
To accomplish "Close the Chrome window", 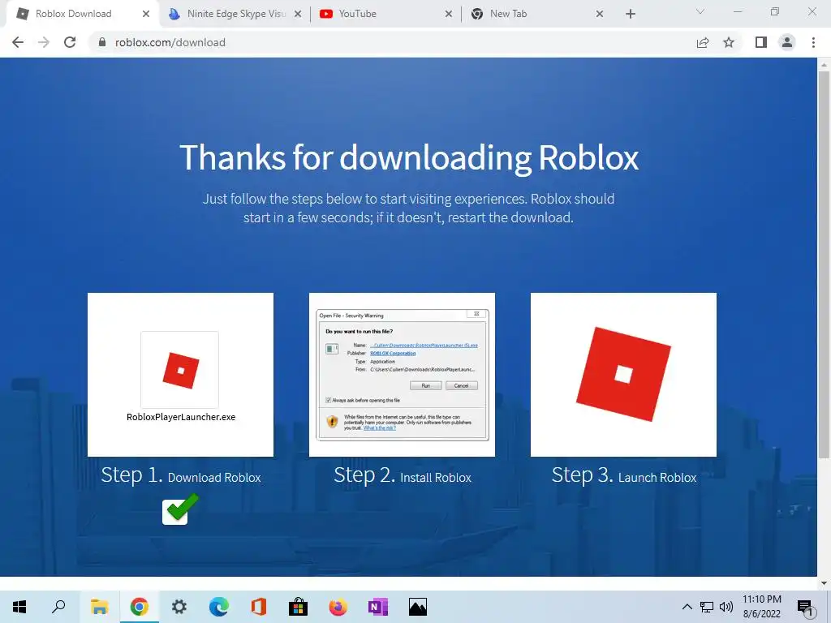I will (812, 11).
